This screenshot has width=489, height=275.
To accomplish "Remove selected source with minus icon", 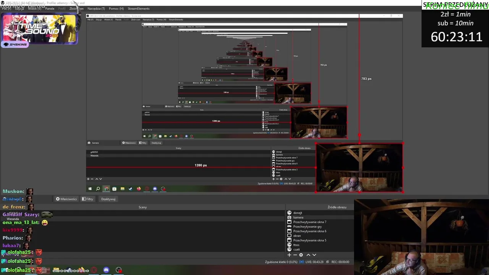I will pyautogui.click(x=295, y=255).
